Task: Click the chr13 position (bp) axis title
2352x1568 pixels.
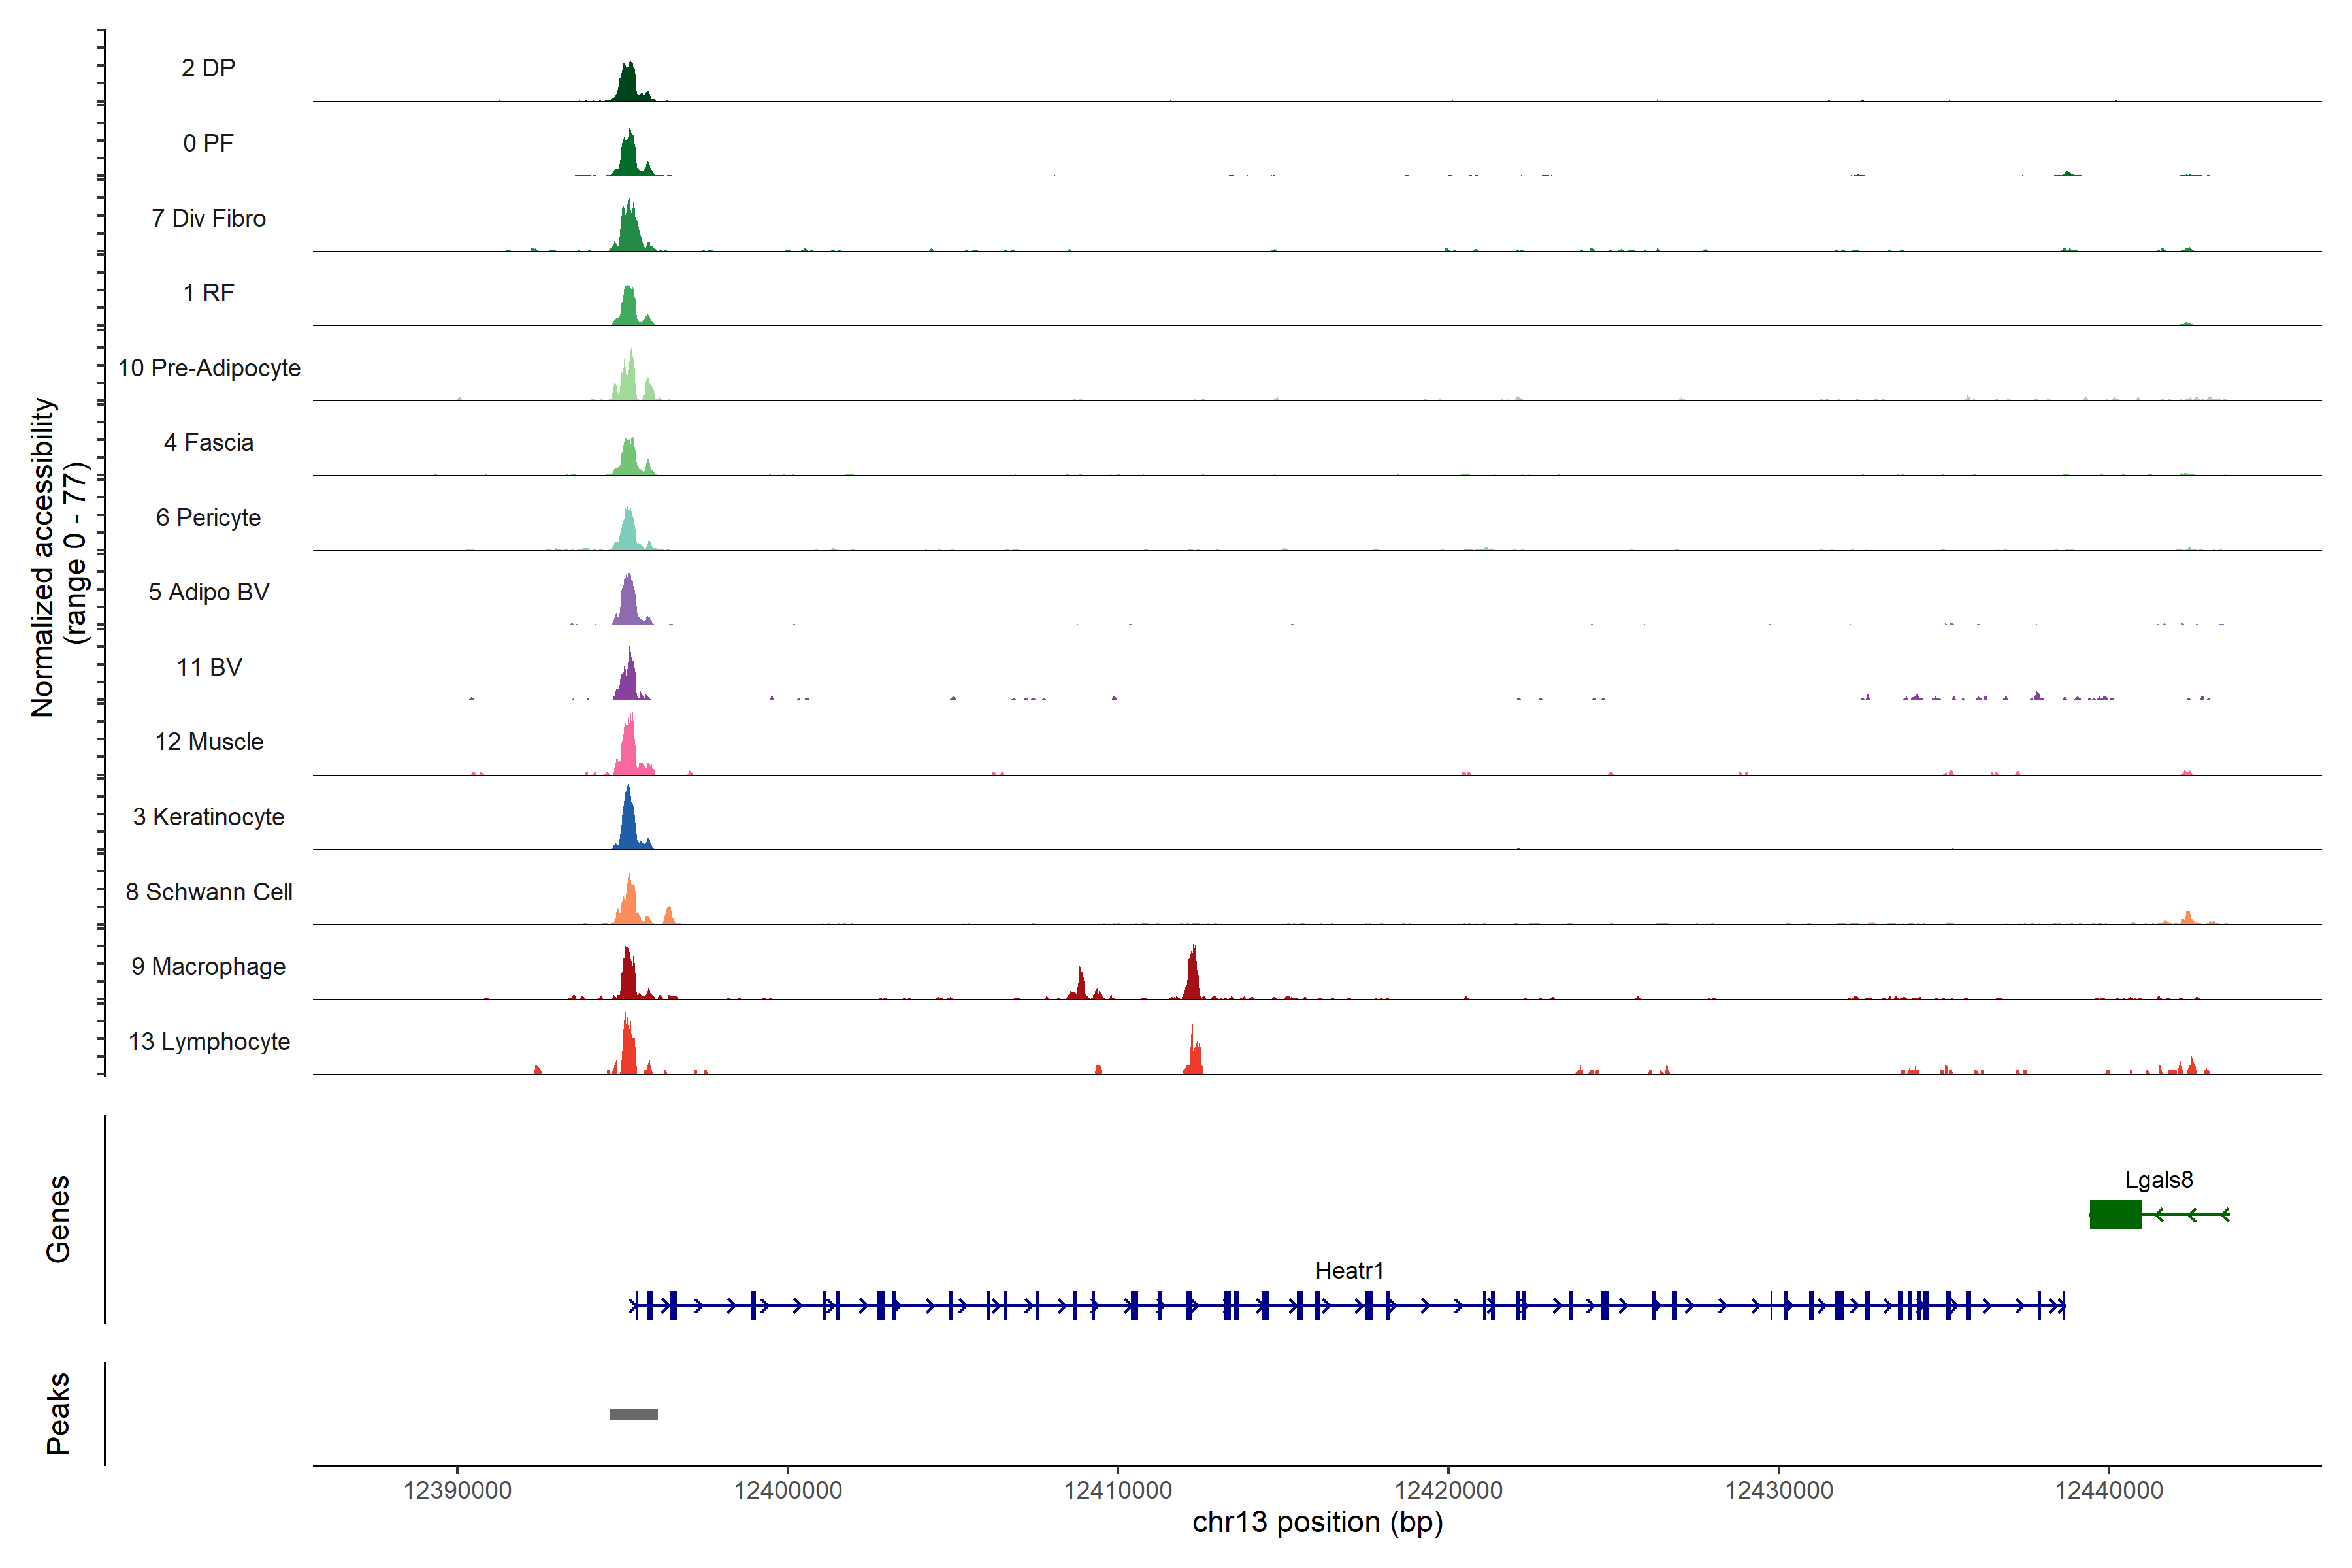Action: click(x=1317, y=1522)
